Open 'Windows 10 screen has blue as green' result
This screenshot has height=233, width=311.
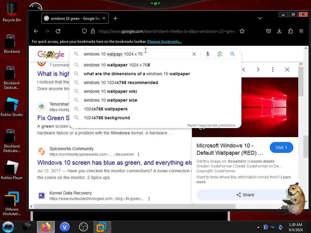114,163
